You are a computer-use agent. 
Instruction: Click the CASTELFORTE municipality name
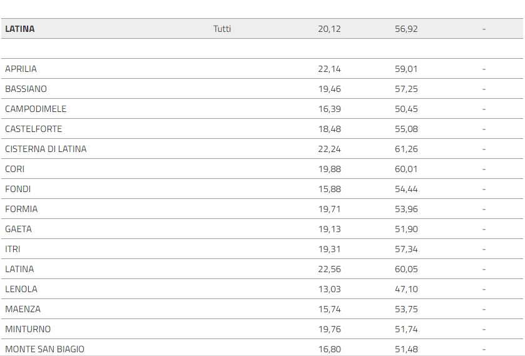(x=34, y=129)
